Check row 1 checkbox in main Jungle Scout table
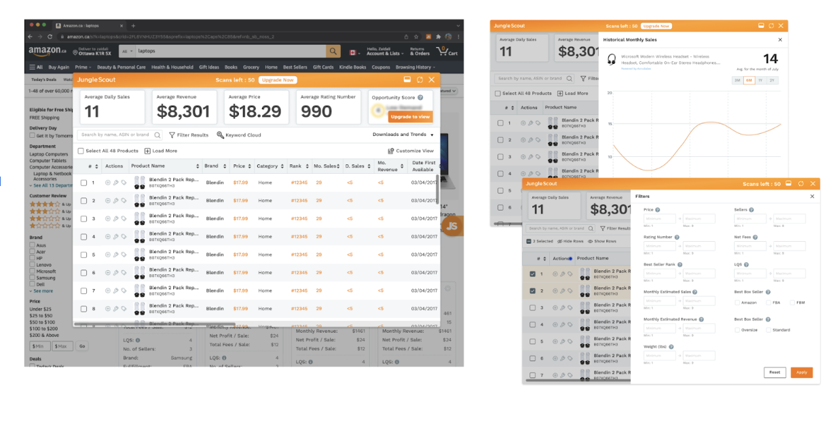The height and width of the screenshot is (421, 835). (83, 183)
